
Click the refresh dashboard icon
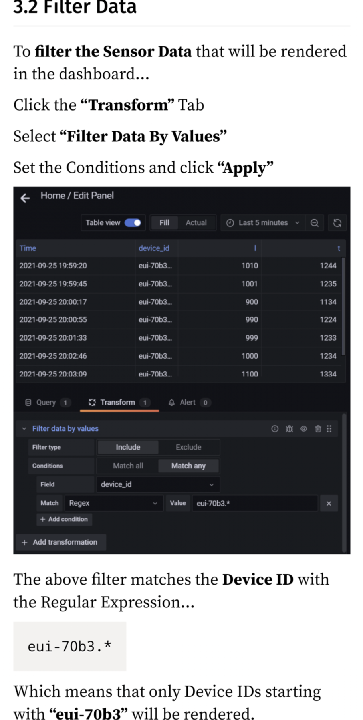[x=337, y=223]
